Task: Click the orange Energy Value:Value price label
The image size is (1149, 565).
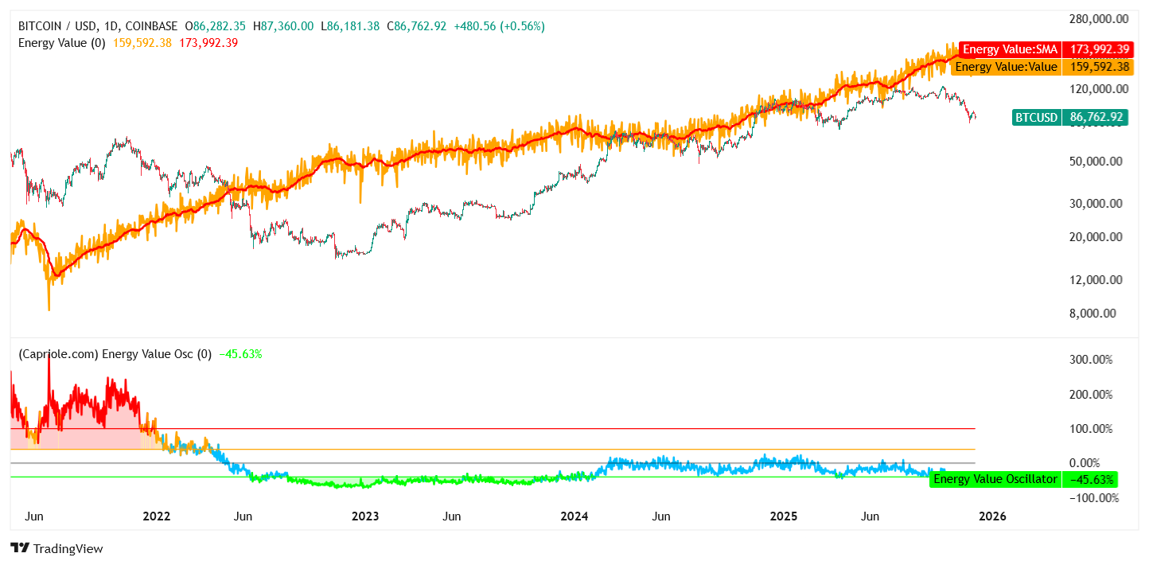Action: pos(1006,67)
